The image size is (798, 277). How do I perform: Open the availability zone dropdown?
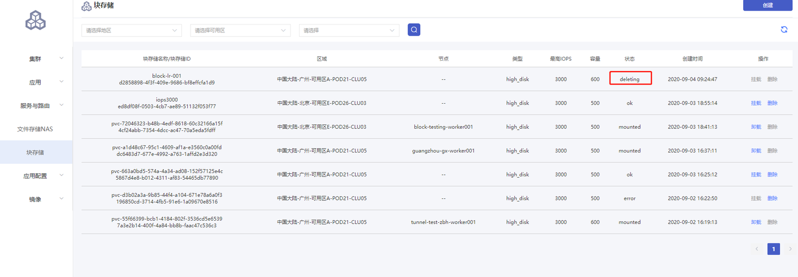click(240, 30)
